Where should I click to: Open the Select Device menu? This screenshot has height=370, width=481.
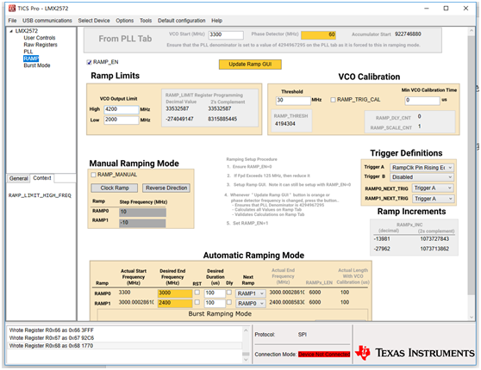click(94, 21)
